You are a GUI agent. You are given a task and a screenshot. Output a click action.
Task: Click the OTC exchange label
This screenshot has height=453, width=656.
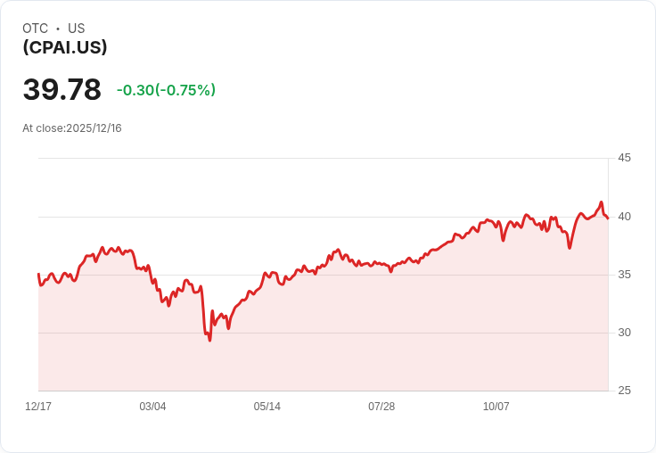[36, 29]
